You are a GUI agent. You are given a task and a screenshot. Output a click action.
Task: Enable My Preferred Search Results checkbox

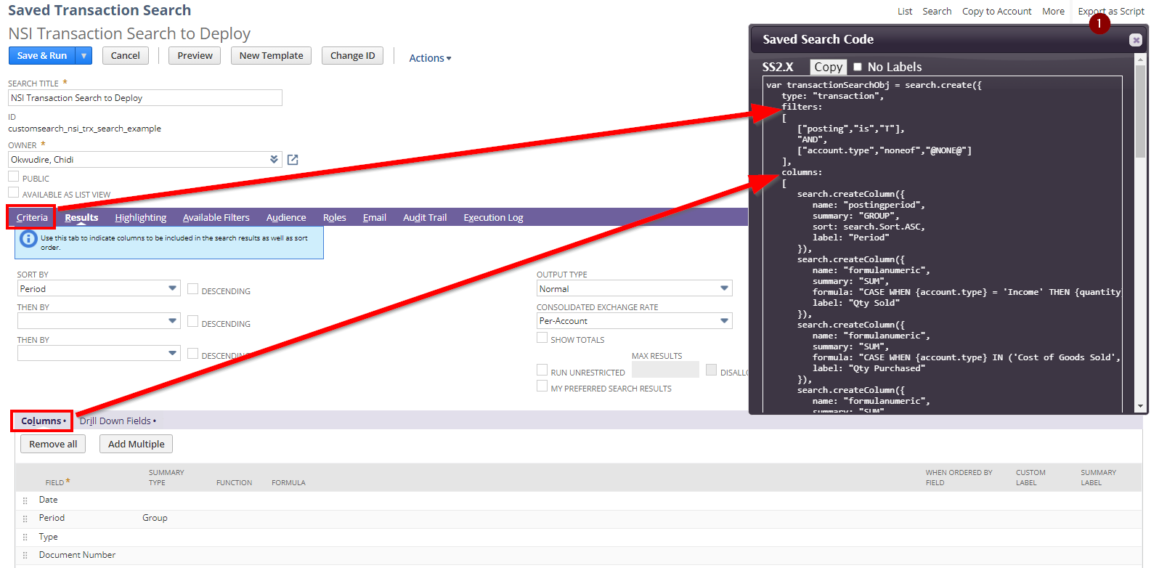[x=542, y=386]
